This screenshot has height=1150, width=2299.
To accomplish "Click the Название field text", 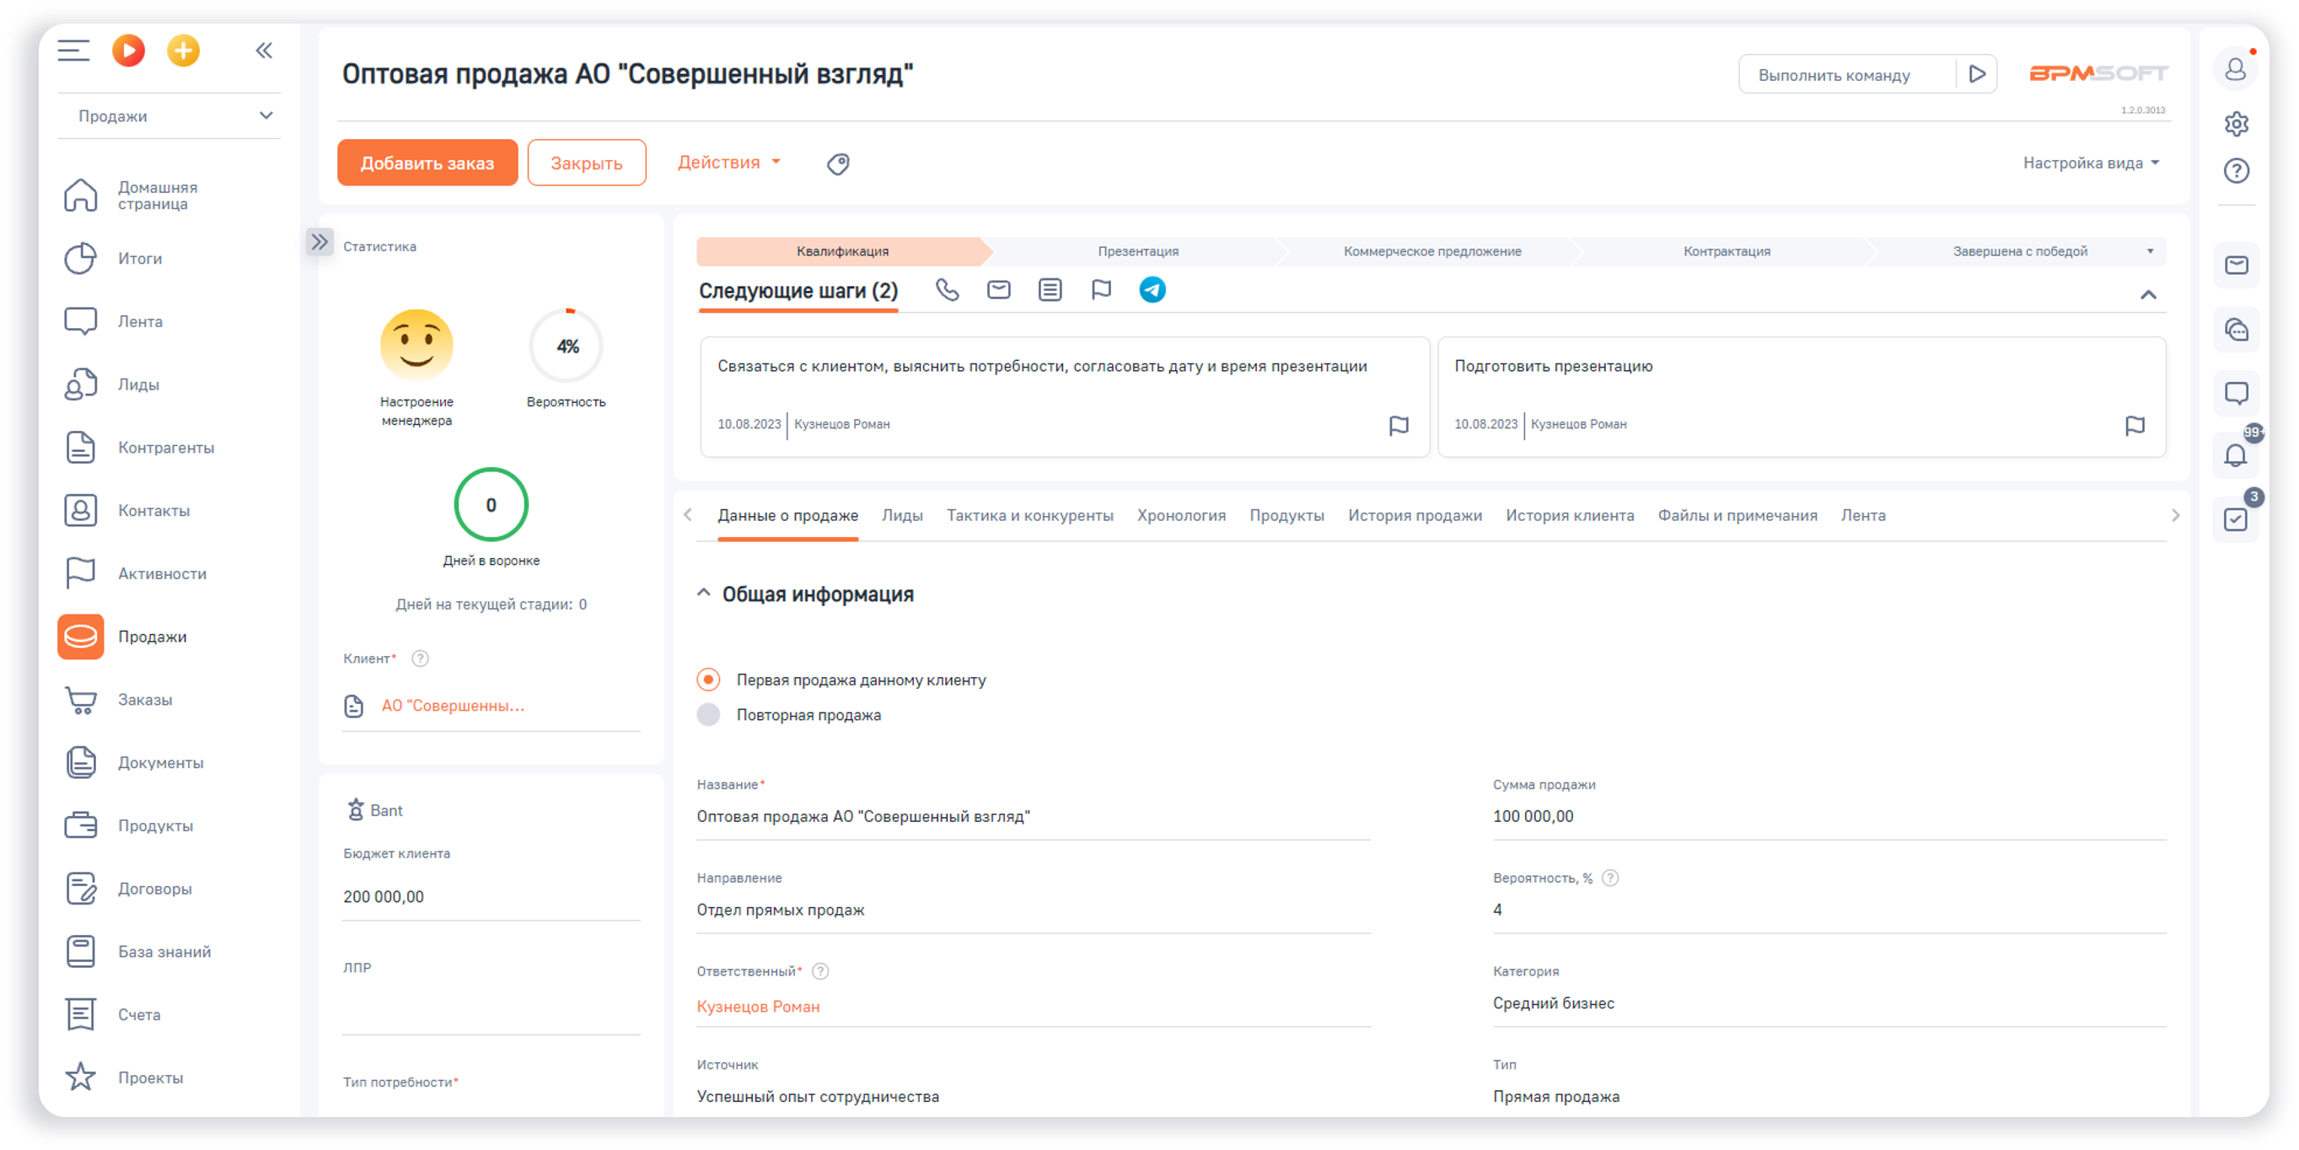I will tap(863, 816).
